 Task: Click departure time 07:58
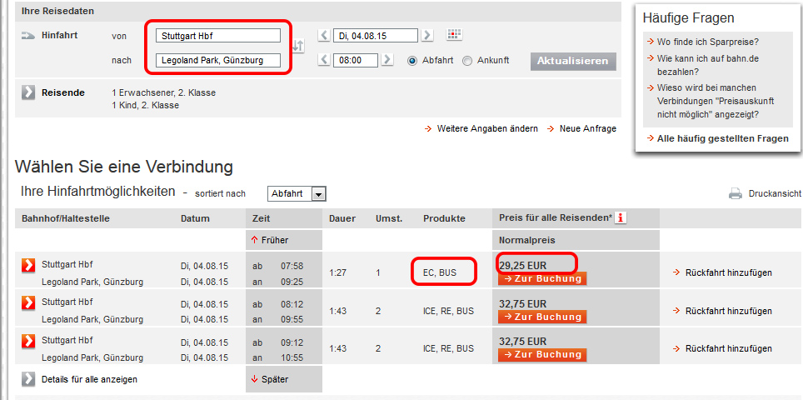coord(292,266)
